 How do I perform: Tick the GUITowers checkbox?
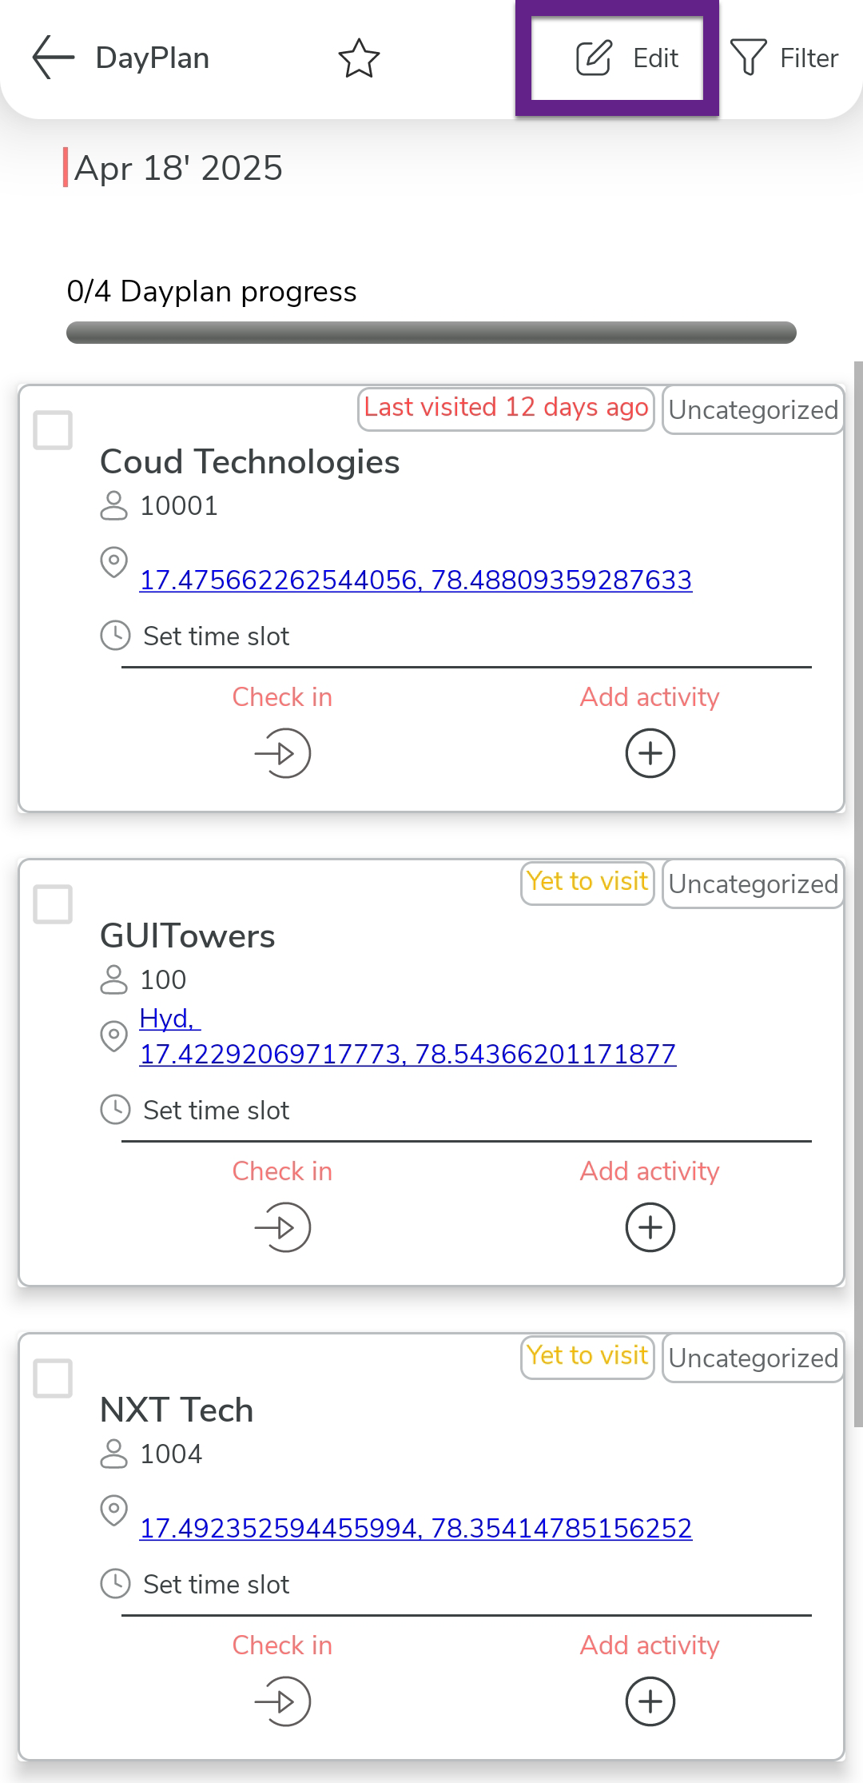pyautogui.click(x=53, y=904)
